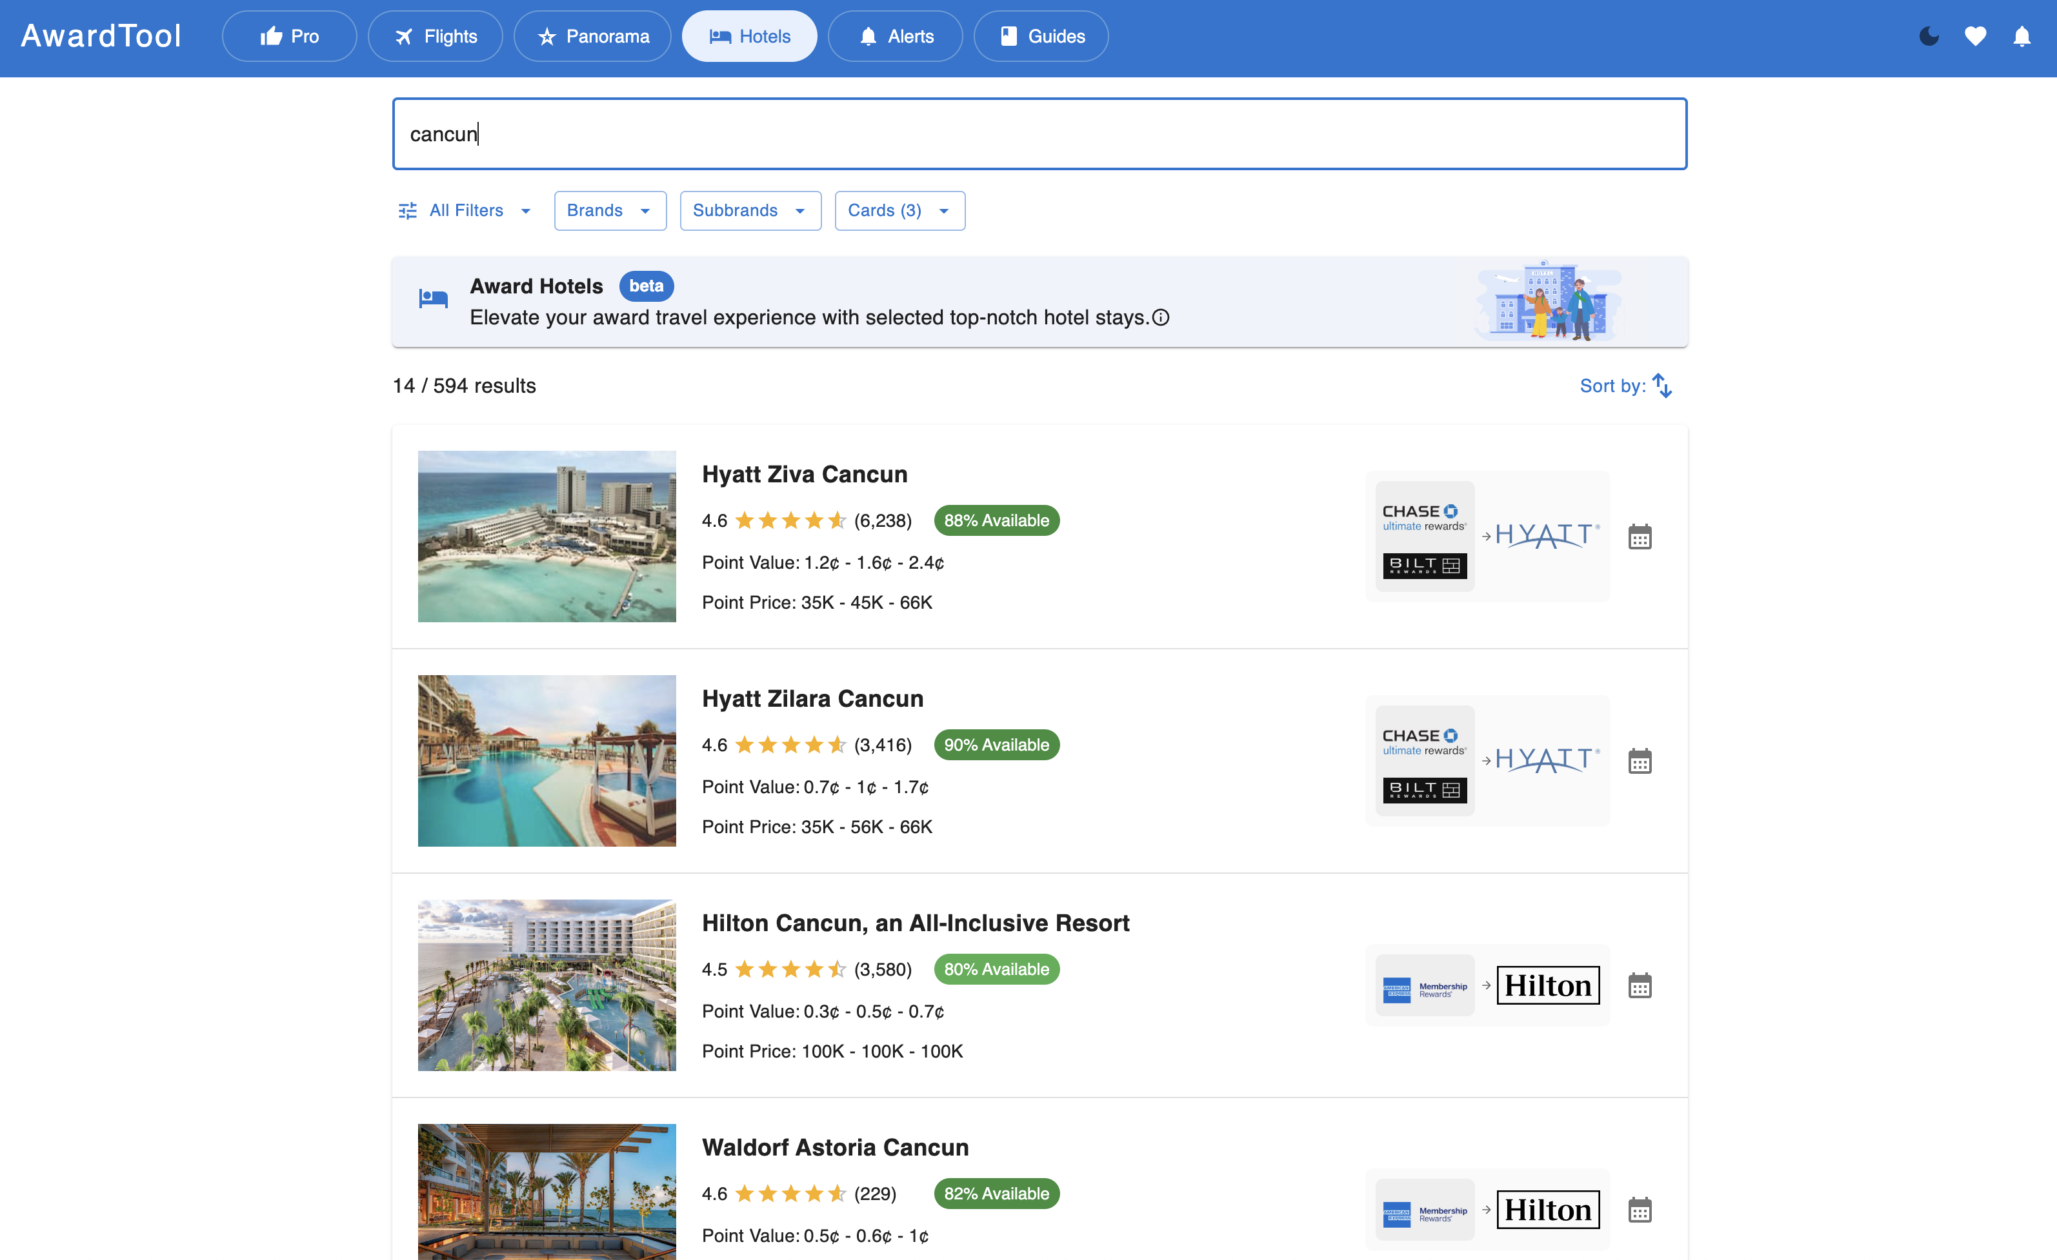
Task: Expand the Brands dropdown
Action: [x=609, y=210]
